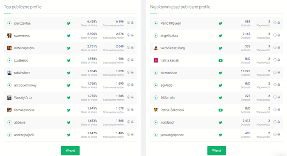Select the irondziad profile name
The height and width of the screenshot is (156, 287).
click(167, 122)
